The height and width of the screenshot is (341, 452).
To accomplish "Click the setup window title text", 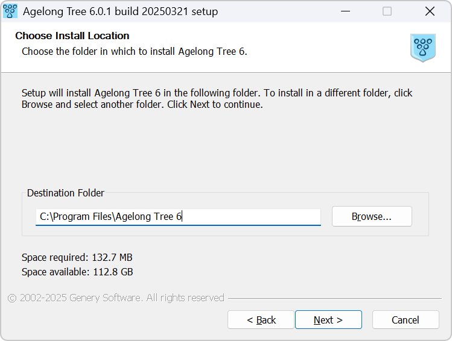I will point(121,11).
